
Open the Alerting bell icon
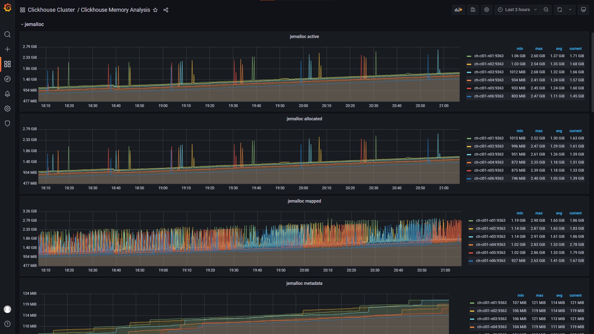[7, 94]
